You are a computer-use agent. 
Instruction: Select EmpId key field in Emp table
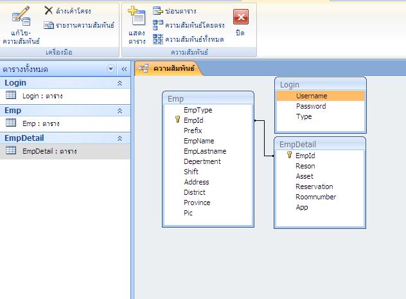[193, 120]
